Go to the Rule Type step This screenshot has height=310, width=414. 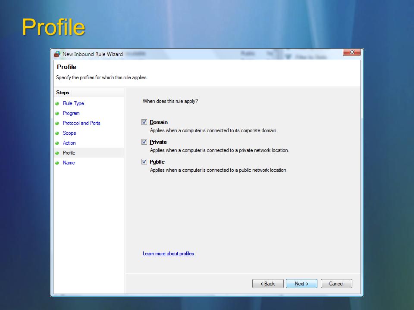pyautogui.click(x=73, y=103)
